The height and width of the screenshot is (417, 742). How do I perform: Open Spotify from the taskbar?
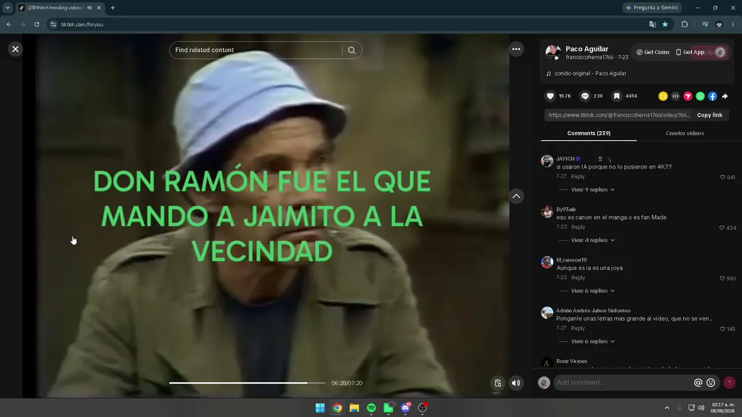click(372, 408)
